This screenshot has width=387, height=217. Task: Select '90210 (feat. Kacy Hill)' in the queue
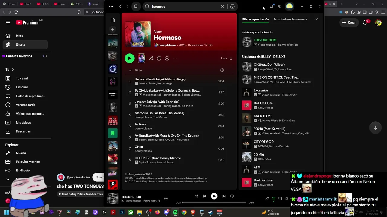[x=281, y=131]
